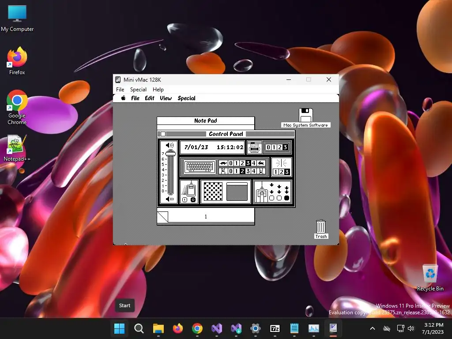Open the taskbar clock showing 3:12 PM

pos(433,328)
